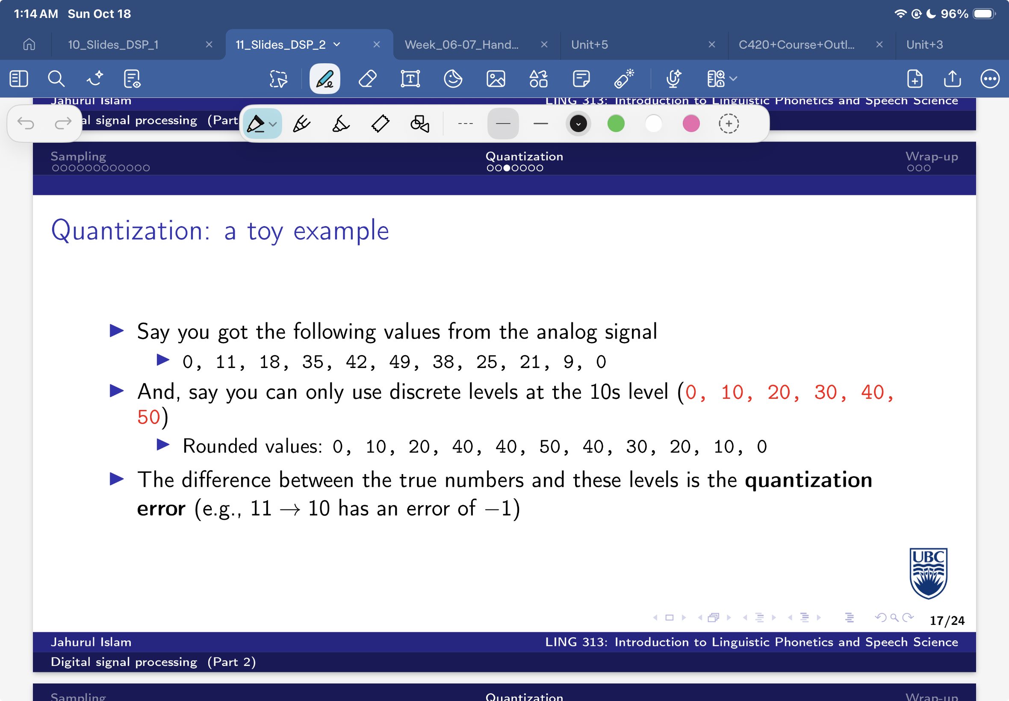Add a sticky note comment

coord(581,79)
